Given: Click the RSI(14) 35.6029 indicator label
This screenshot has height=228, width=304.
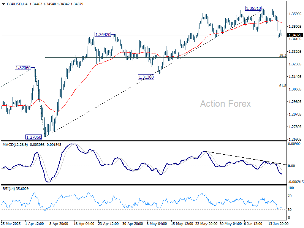Looking at the screenshot, I should click(16, 188).
